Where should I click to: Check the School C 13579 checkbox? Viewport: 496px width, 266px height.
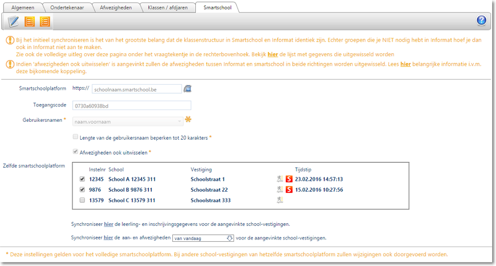click(x=82, y=200)
